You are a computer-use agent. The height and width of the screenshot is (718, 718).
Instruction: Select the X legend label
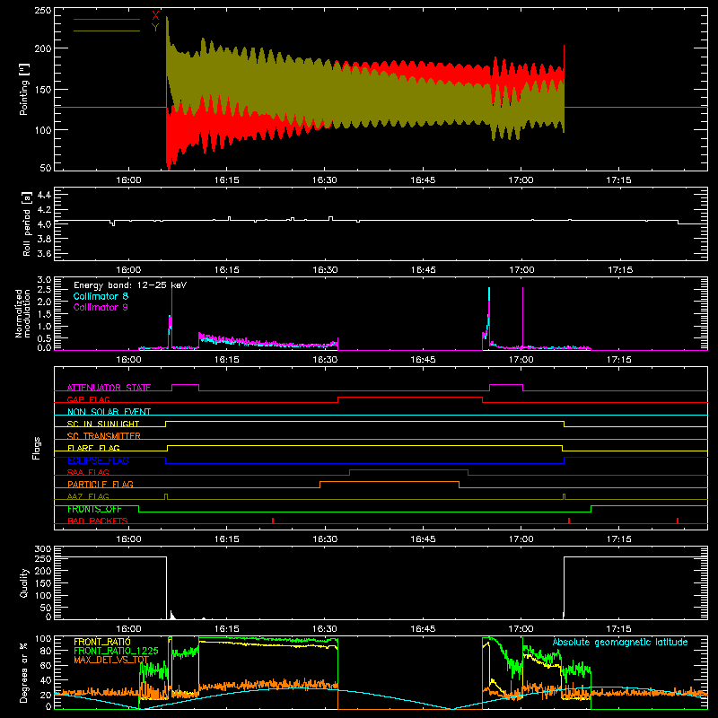155,16
